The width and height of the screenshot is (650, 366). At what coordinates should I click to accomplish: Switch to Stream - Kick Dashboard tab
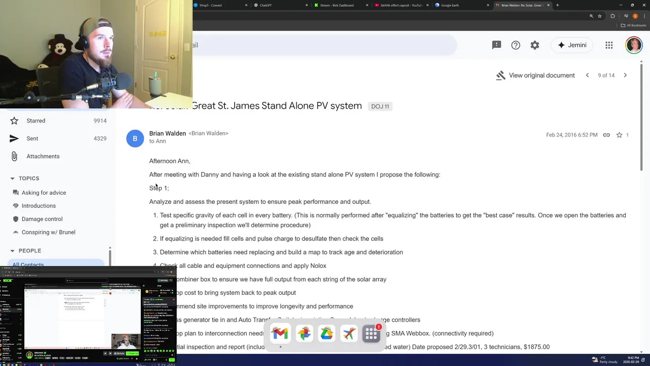pyautogui.click(x=341, y=5)
